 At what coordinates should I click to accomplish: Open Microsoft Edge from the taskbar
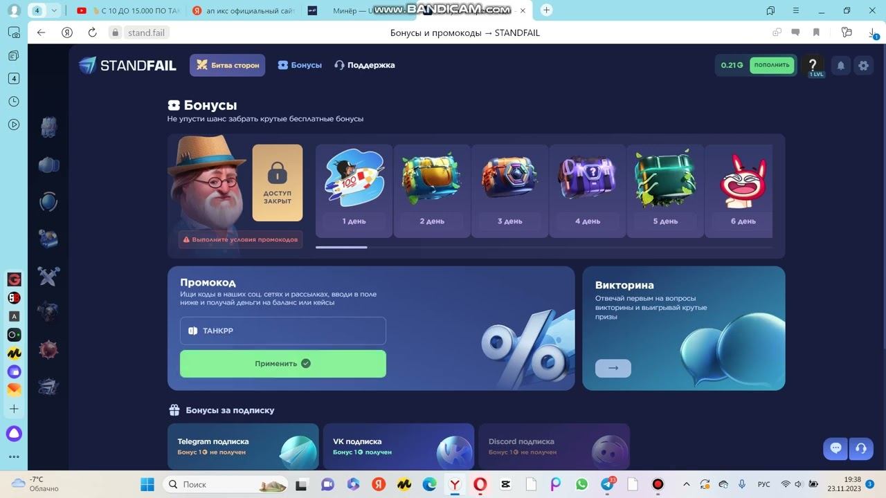(429, 484)
